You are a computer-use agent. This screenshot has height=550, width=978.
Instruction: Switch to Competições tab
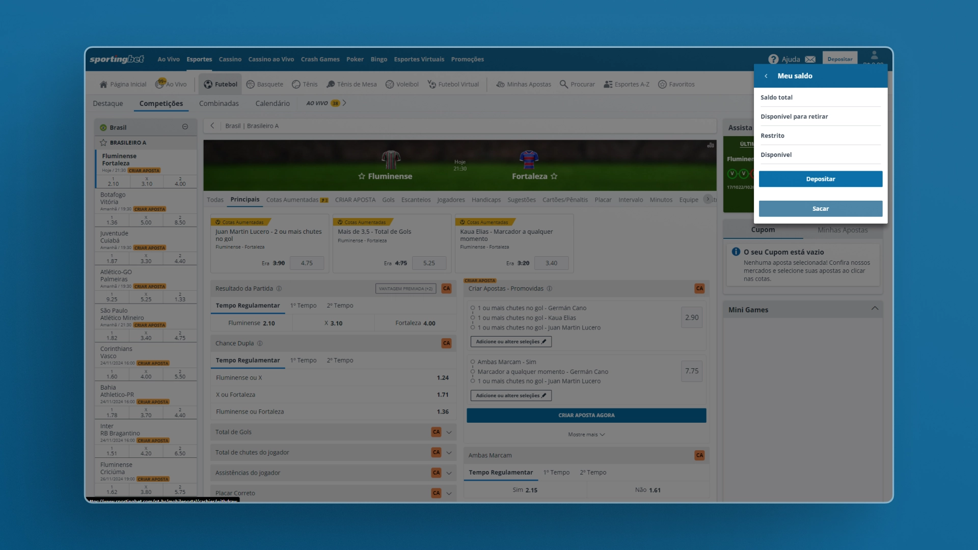pyautogui.click(x=161, y=103)
